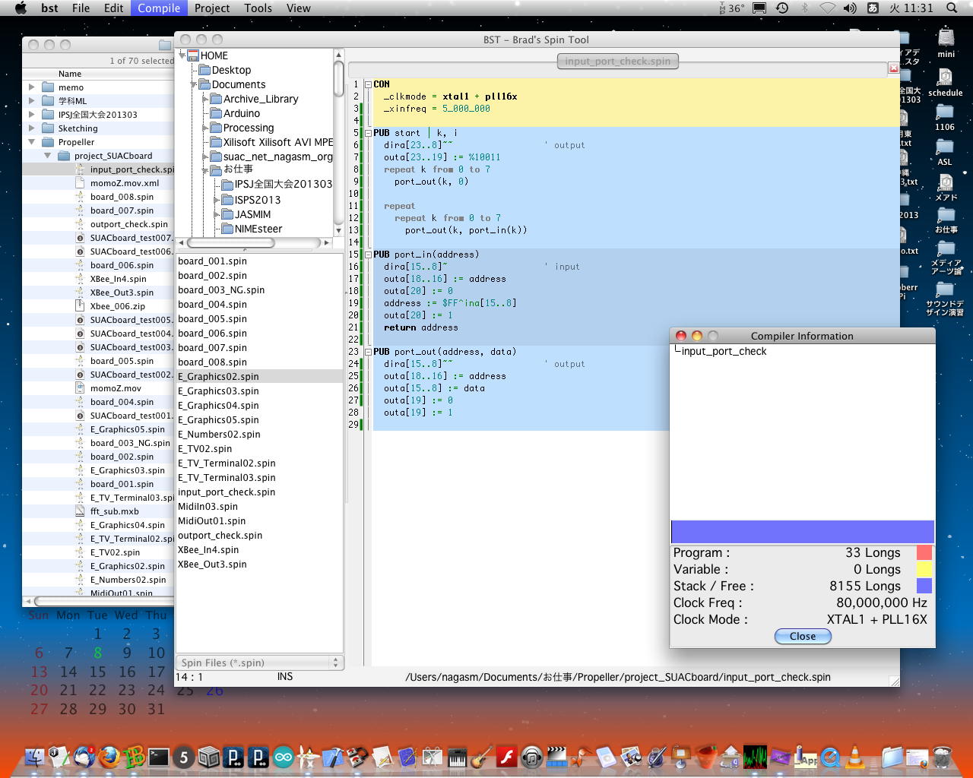Open Firefox from the dock
The height and width of the screenshot is (778, 973).
click(x=109, y=757)
